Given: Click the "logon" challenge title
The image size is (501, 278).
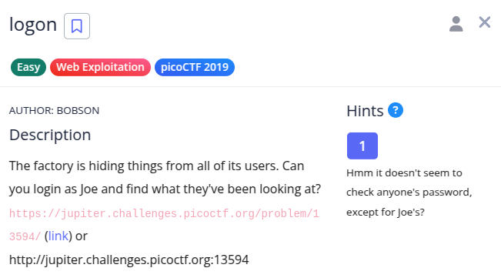Looking at the screenshot, I should pos(33,25).
